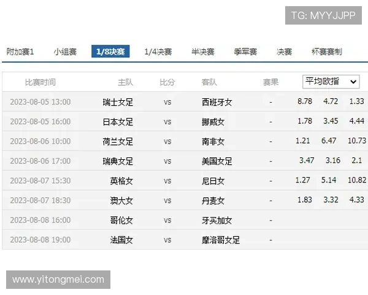Open away team 牙买加女

[217, 221]
